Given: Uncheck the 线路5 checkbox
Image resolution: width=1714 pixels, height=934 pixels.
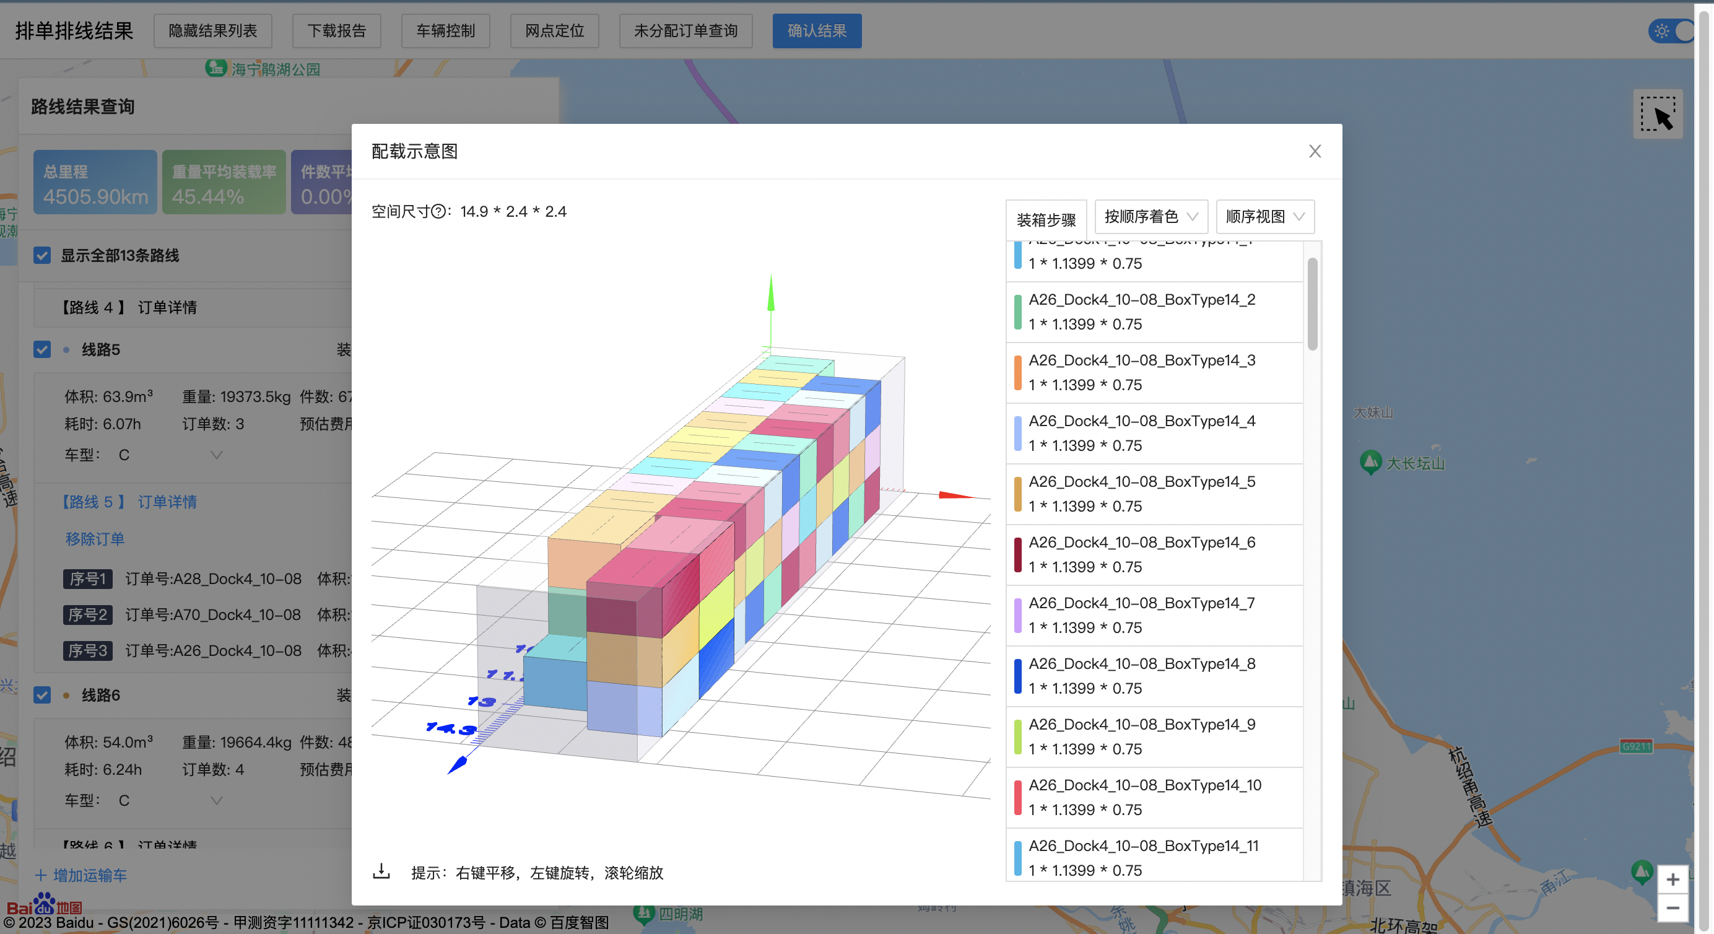Looking at the screenshot, I should point(42,349).
